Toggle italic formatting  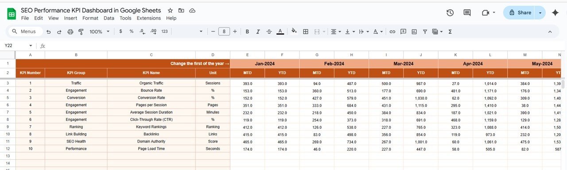(258, 31)
